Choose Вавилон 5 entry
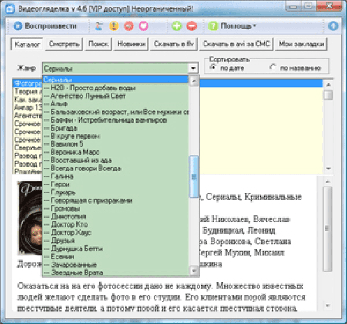The image size is (347, 324). (115, 144)
